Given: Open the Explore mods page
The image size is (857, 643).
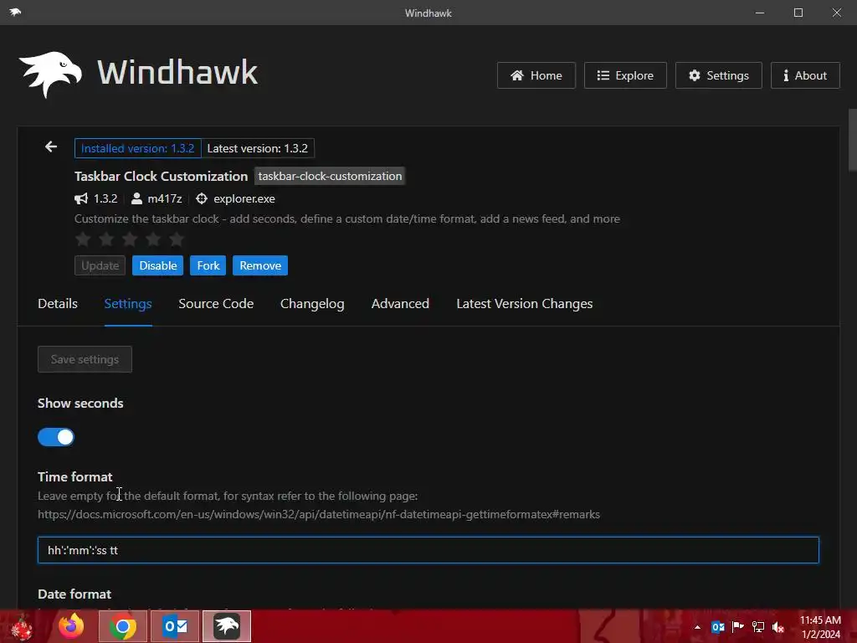Looking at the screenshot, I should [x=624, y=75].
